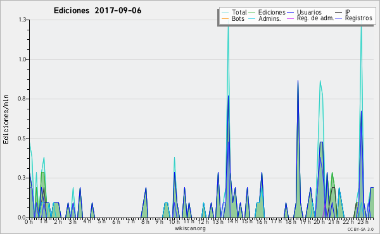Click the 0 h marker on time axis
Viewport: 380px width, 234px height.
click(x=28, y=221)
